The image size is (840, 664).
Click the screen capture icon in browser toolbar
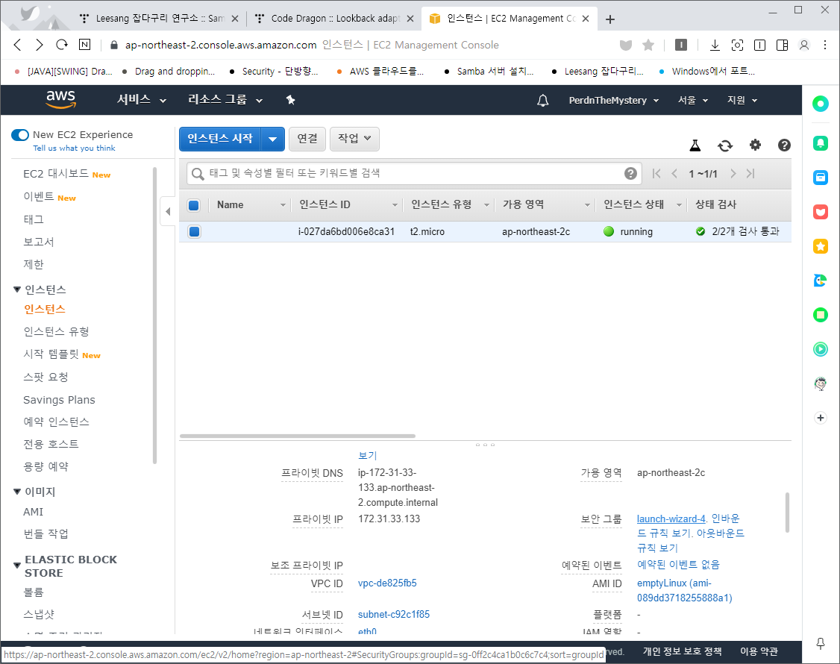(x=737, y=45)
